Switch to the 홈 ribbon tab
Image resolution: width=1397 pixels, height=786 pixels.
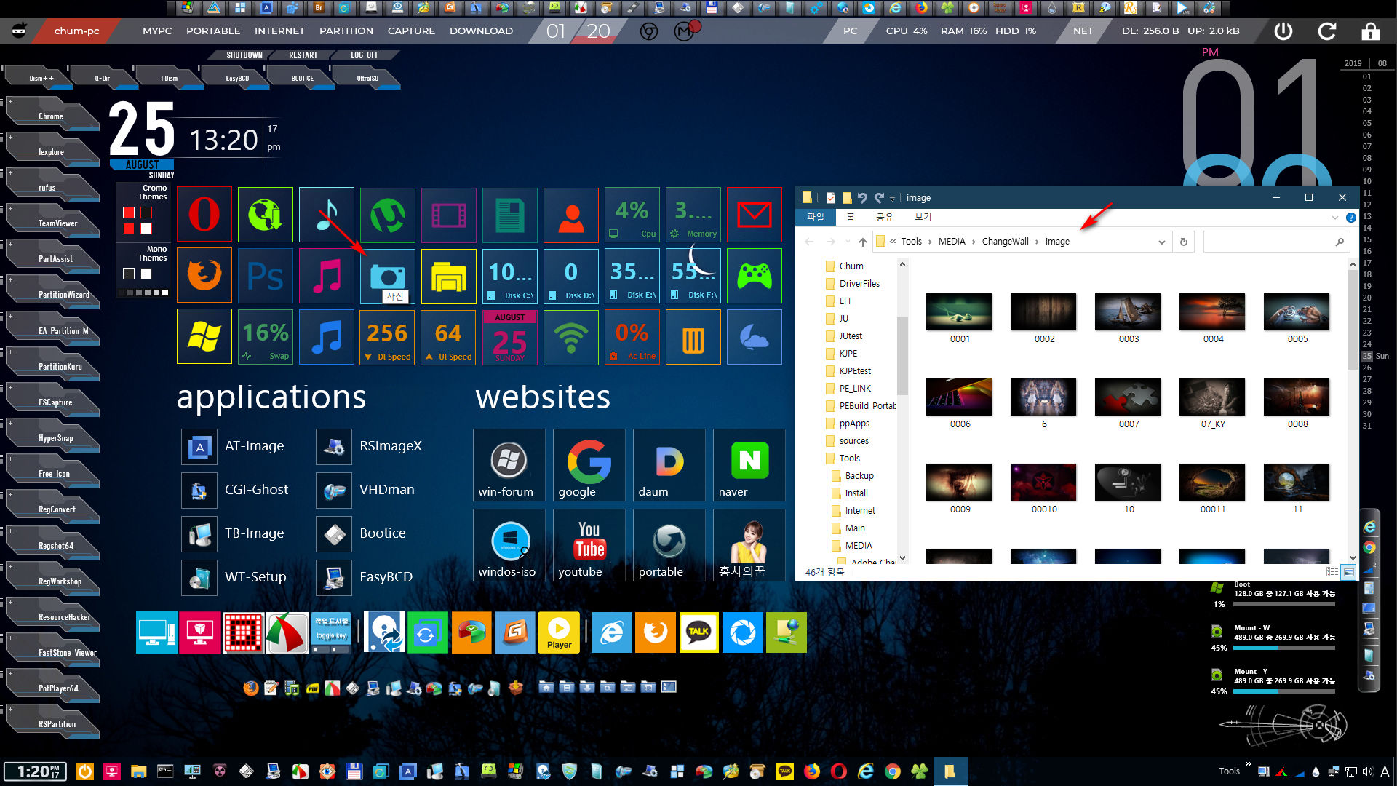click(851, 217)
